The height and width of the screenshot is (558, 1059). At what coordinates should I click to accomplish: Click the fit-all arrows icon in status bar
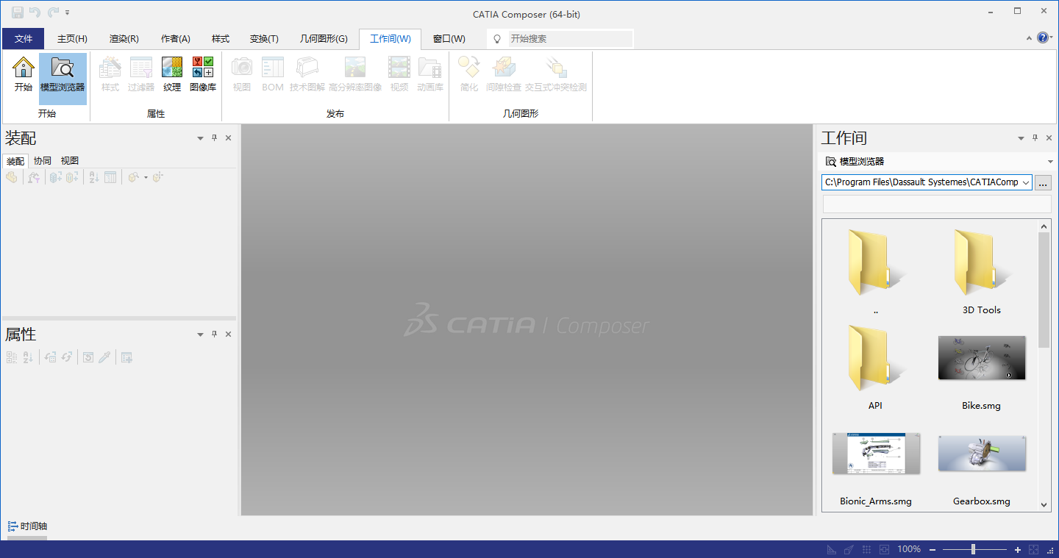(1033, 549)
